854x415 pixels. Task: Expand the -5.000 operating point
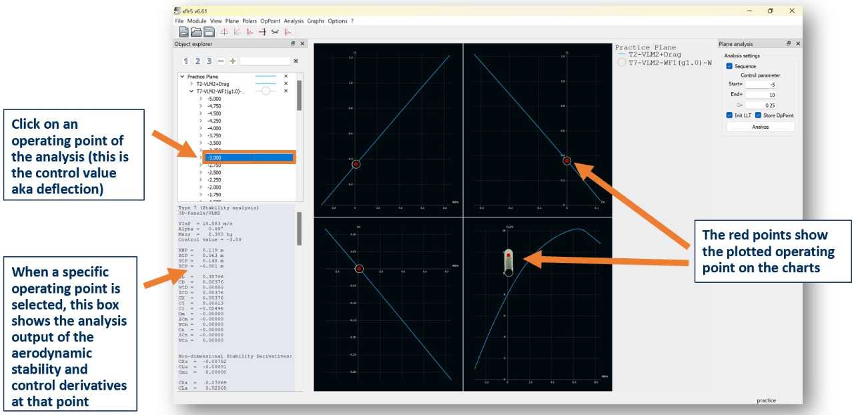[x=200, y=99]
